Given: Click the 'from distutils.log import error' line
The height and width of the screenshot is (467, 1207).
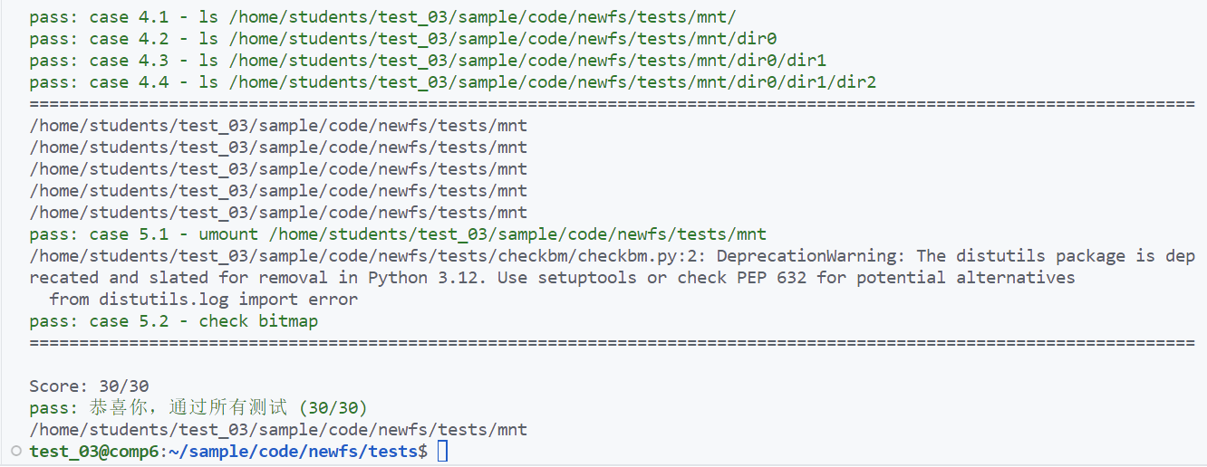Looking at the screenshot, I should pos(203,299).
